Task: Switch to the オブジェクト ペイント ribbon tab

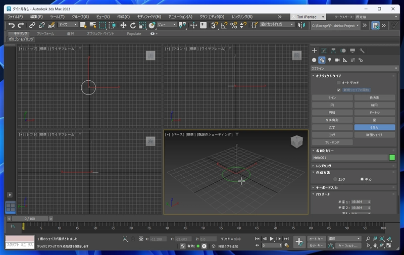Action: [100, 34]
